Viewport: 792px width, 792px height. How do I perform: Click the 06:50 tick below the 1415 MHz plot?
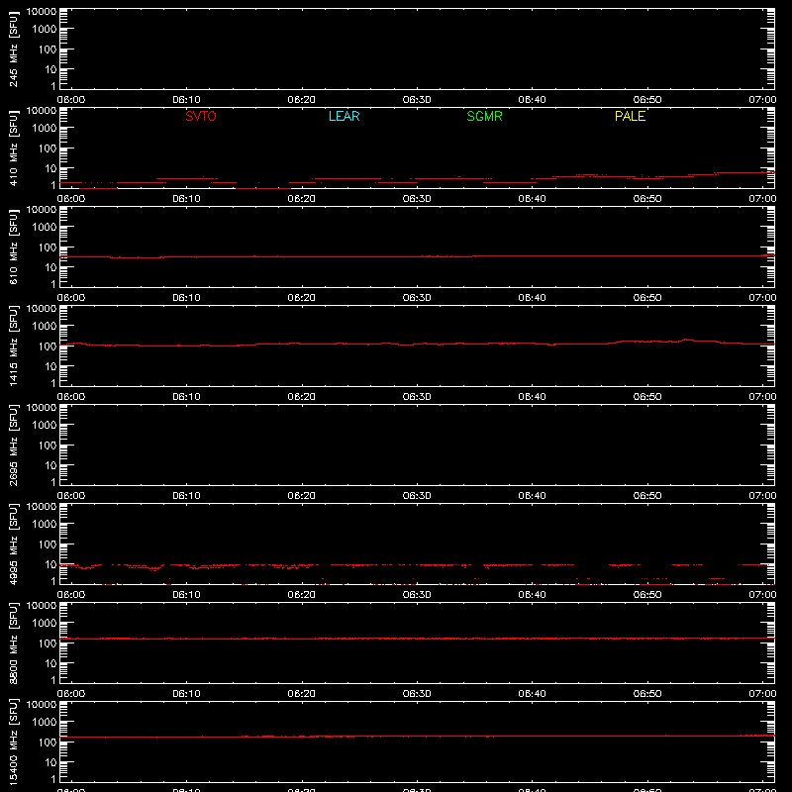click(647, 397)
